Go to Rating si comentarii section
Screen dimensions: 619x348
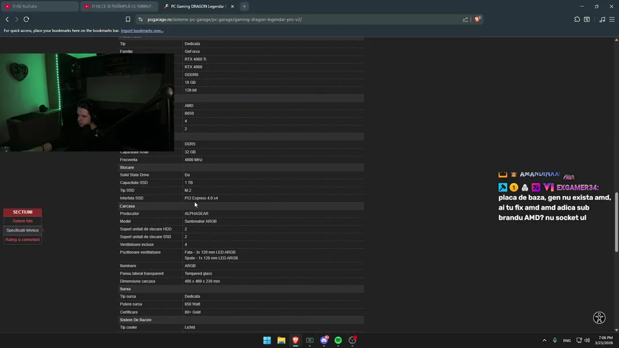point(22,240)
